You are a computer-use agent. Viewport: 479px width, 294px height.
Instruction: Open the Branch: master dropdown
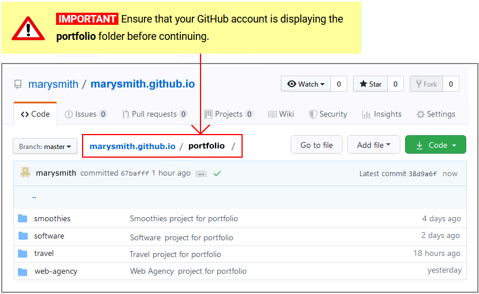pos(45,147)
